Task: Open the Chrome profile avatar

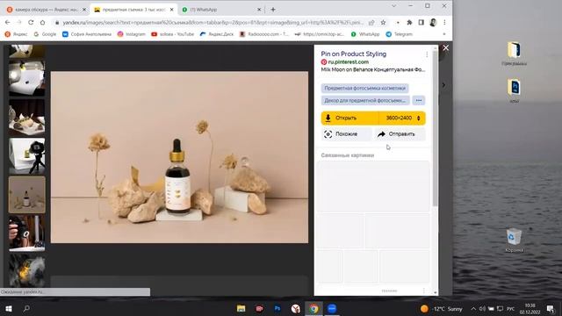Action: click(x=433, y=23)
